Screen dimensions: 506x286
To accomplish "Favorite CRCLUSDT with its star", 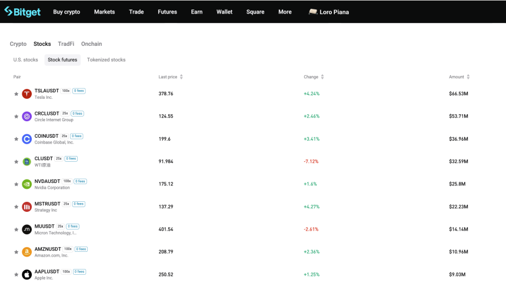I will [16, 117].
